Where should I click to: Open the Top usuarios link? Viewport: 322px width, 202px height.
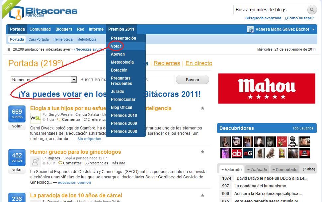303,128
